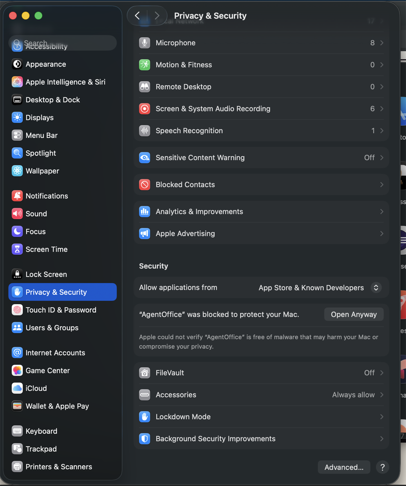Click the Appearance sidebar icon
The height and width of the screenshot is (486, 406).
[17, 64]
